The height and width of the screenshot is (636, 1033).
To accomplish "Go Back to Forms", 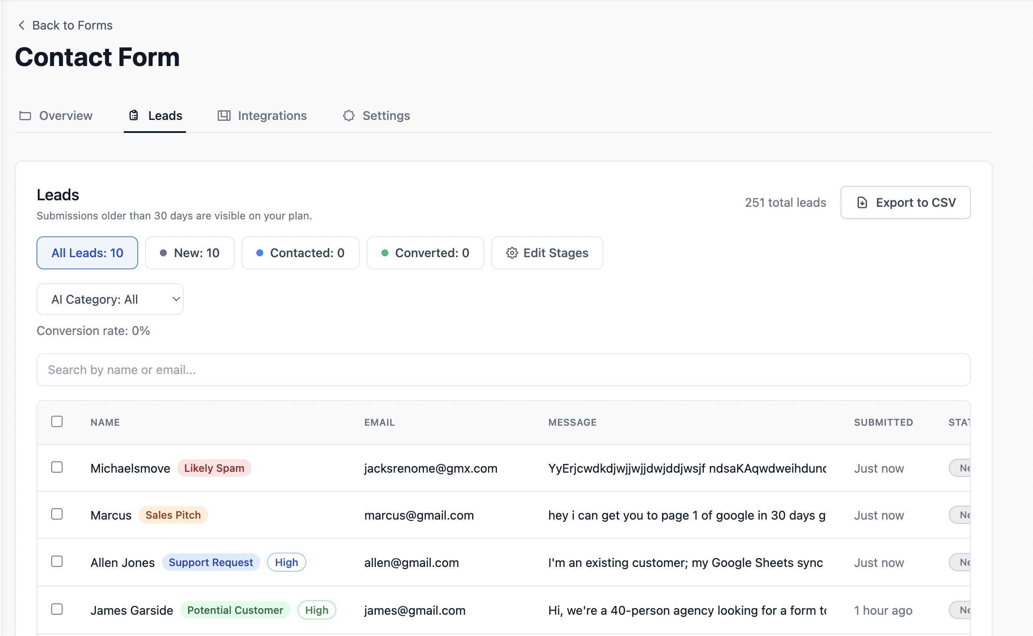I will click(x=65, y=25).
